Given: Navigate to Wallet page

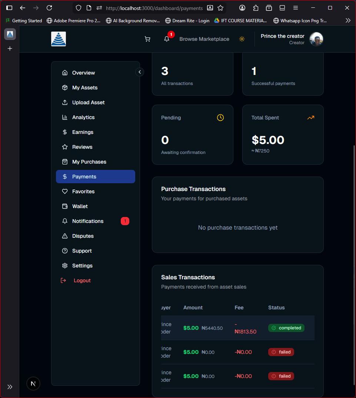Looking at the screenshot, I should coord(80,206).
